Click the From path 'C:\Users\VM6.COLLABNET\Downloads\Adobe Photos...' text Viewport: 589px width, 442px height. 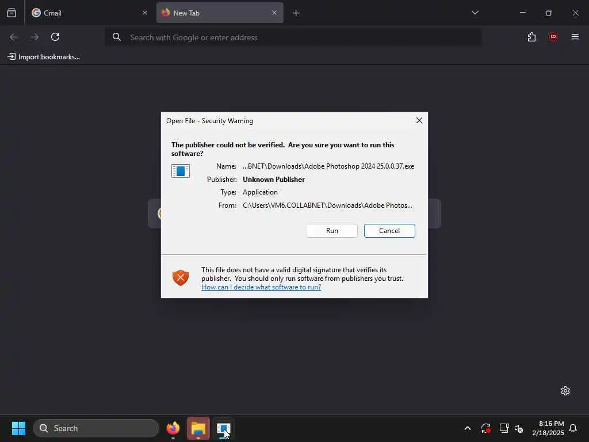pyautogui.click(x=327, y=205)
